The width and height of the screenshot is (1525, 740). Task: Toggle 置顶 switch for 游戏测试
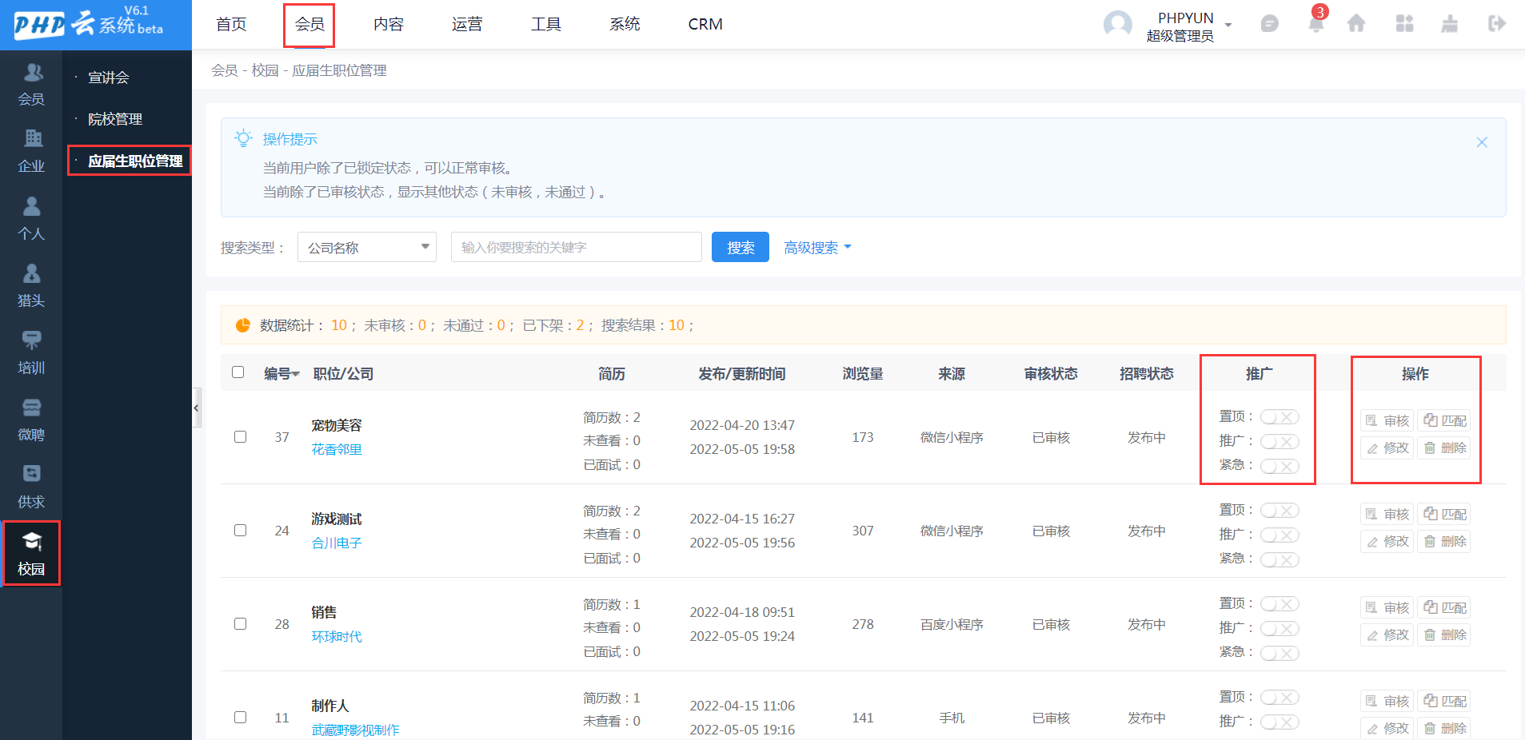click(1279, 511)
